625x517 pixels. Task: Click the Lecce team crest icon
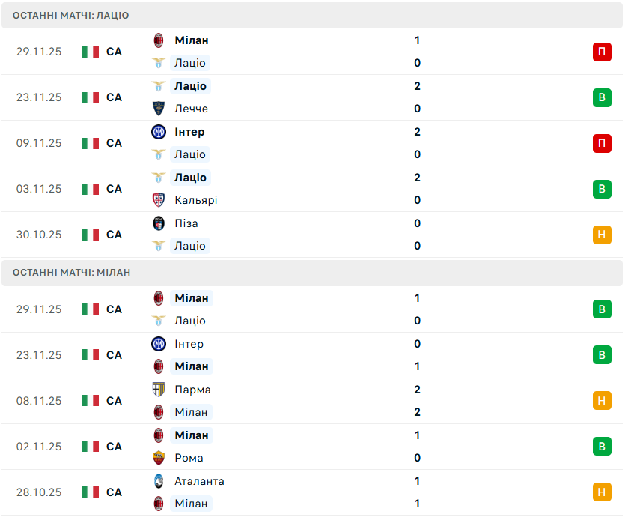pyautogui.click(x=159, y=109)
